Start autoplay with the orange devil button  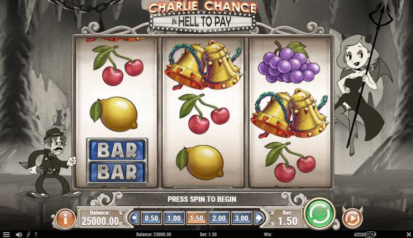(353, 218)
